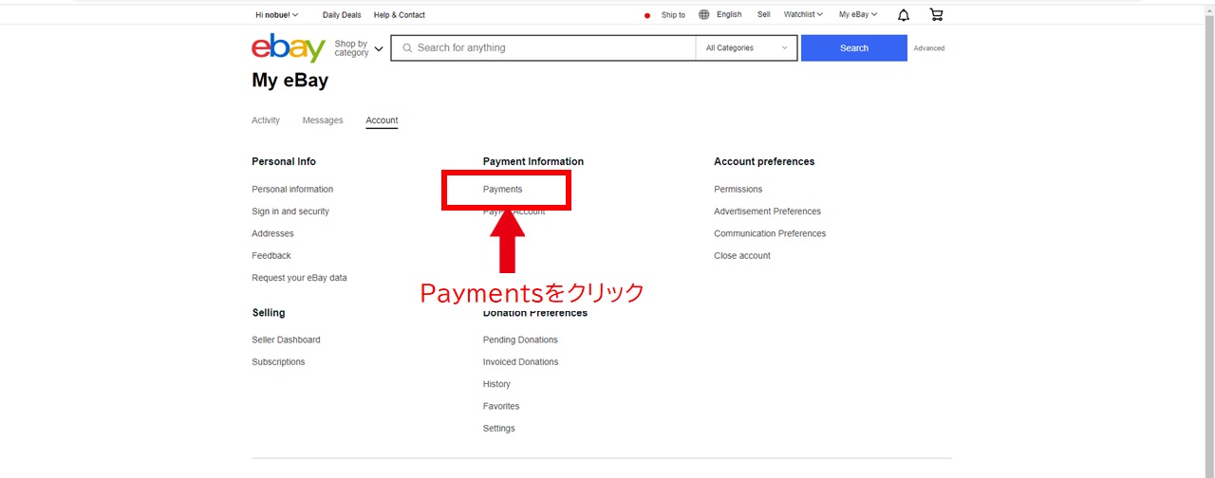Viewport: 1215px width, 478px height.
Task: Open the notifications bell icon
Action: pyautogui.click(x=903, y=15)
